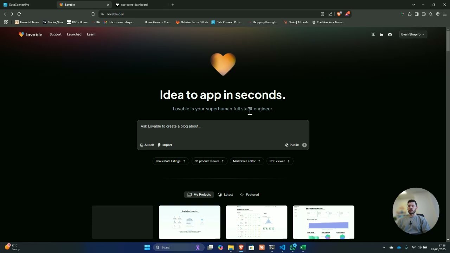Viewport: 450px width, 253px height.
Task: Toggle project visibility Public setting
Action: click(x=292, y=145)
